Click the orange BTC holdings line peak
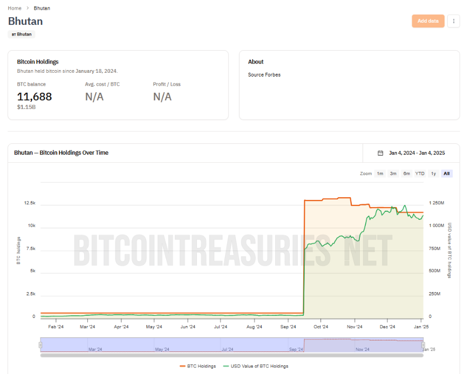 [x=344, y=198]
